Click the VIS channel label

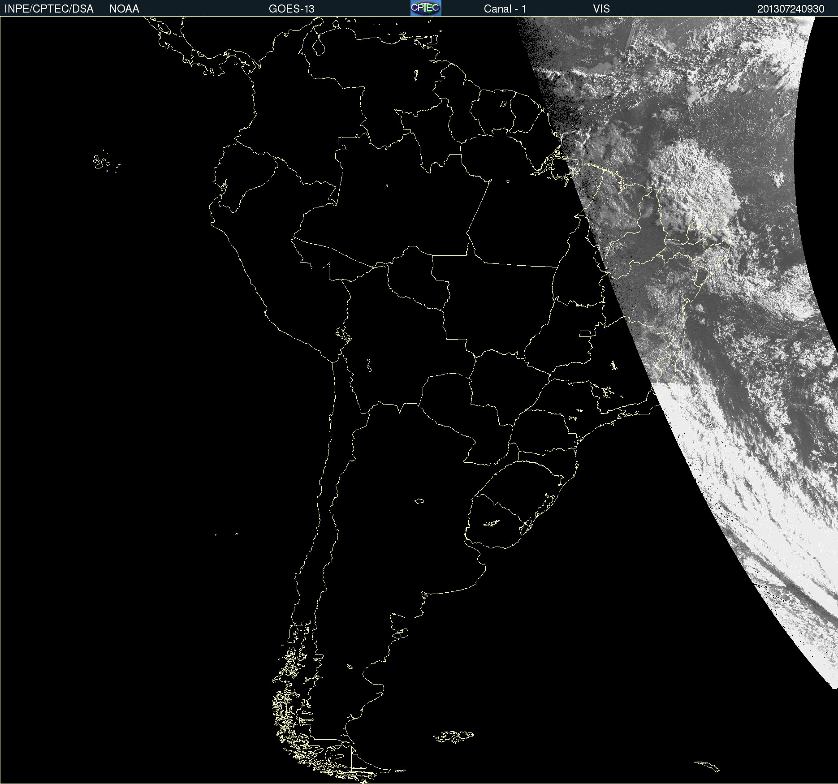[601, 9]
